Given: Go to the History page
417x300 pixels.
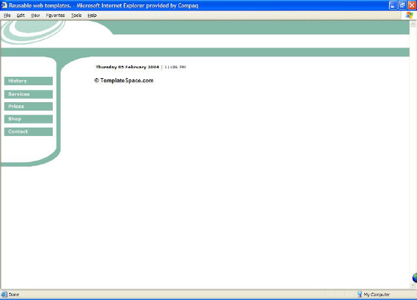Looking at the screenshot, I should 28,81.
